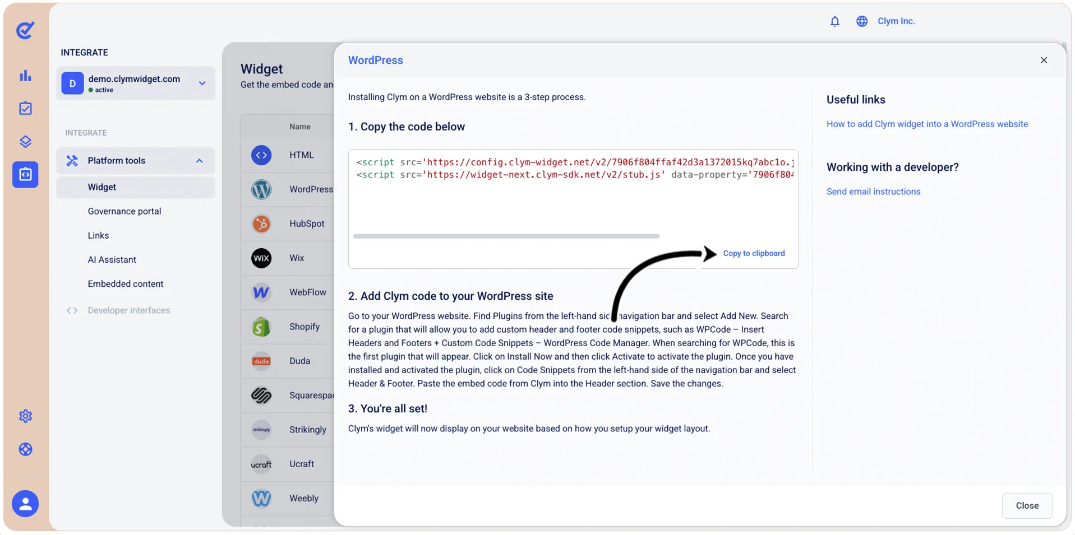Select the Squarespace logo icon
The height and width of the screenshot is (535, 1075).
point(261,395)
